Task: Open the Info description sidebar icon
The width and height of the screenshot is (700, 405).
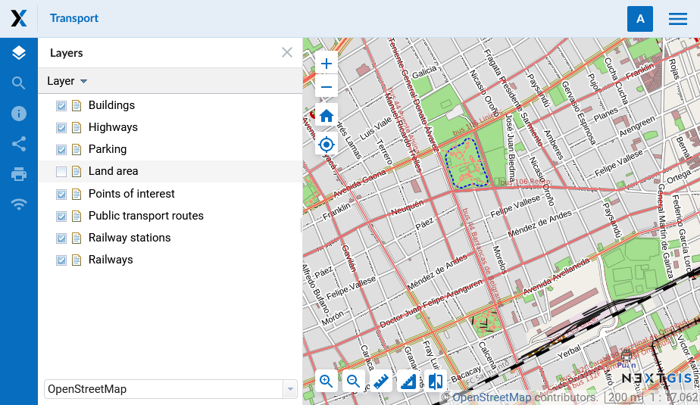Action: 19,114
